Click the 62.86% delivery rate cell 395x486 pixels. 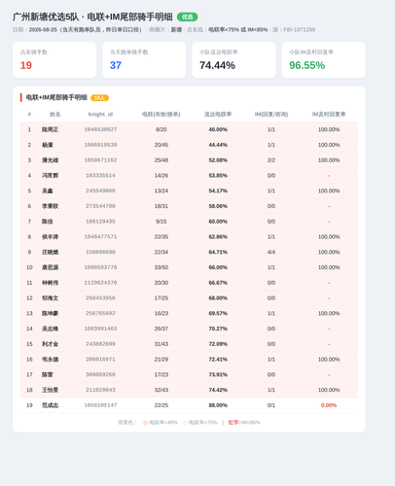[x=218, y=236]
